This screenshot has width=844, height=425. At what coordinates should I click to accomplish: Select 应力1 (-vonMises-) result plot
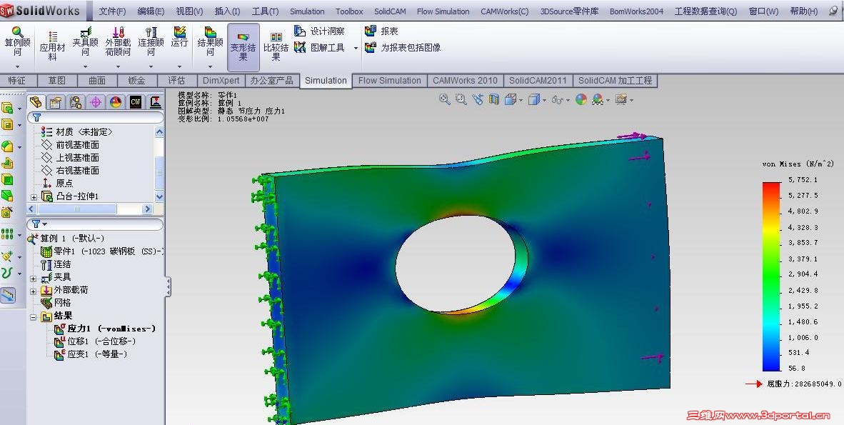105,329
